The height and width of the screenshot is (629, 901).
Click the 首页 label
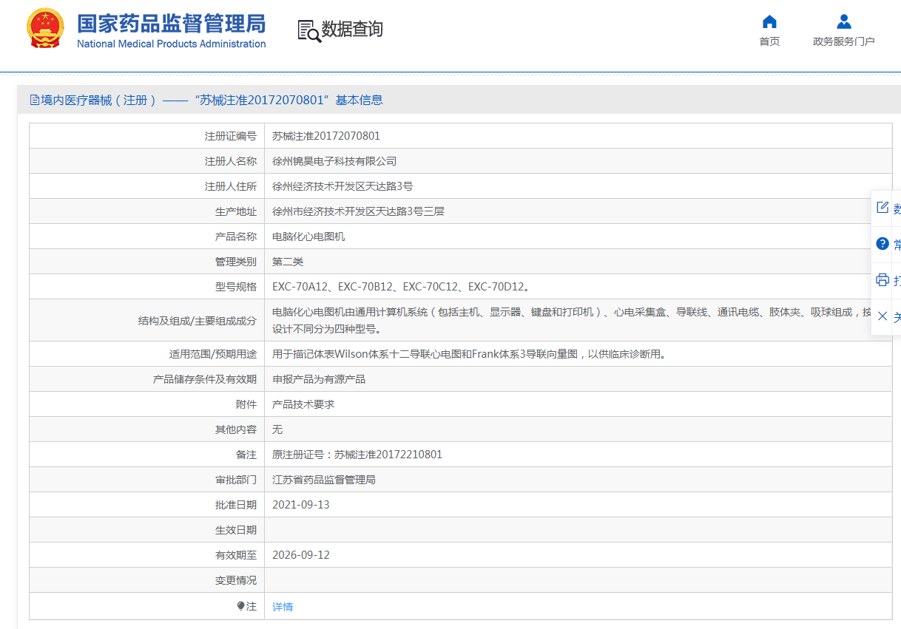coord(769,41)
